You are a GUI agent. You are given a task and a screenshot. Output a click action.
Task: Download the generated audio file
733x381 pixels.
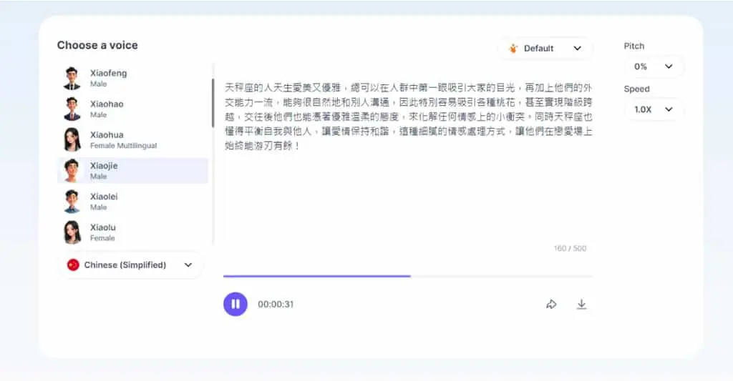click(x=581, y=305)
